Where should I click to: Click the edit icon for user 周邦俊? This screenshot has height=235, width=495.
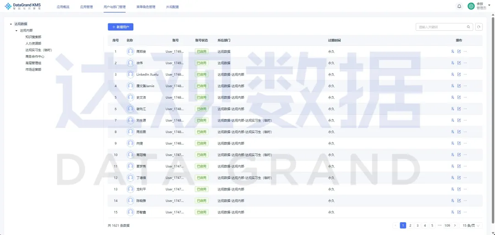click(459, 51)
